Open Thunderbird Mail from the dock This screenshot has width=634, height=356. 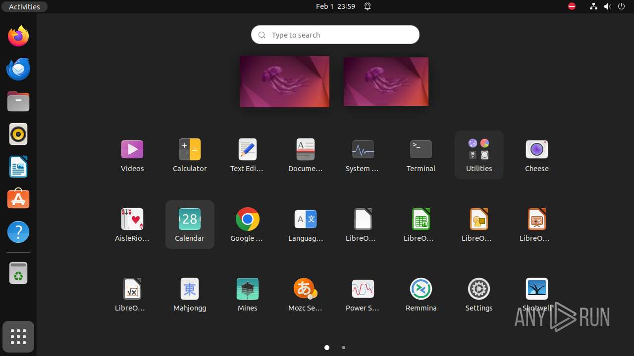[x=18, y=69]
